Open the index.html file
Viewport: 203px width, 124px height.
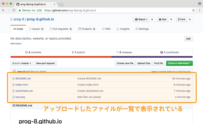click(22, 85)
